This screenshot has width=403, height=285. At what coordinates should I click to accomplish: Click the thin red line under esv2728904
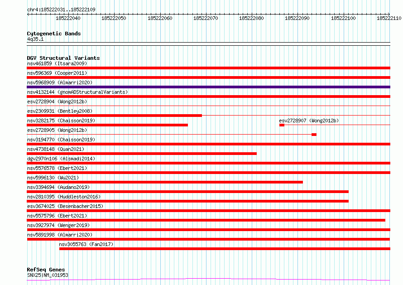(x=208, y=106)
